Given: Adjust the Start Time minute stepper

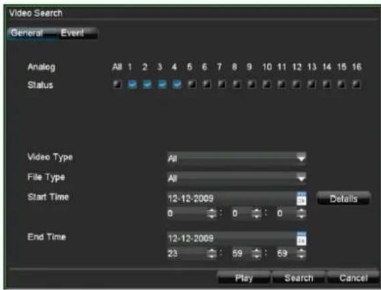Looking at the screenshot, I should (257, 214).
